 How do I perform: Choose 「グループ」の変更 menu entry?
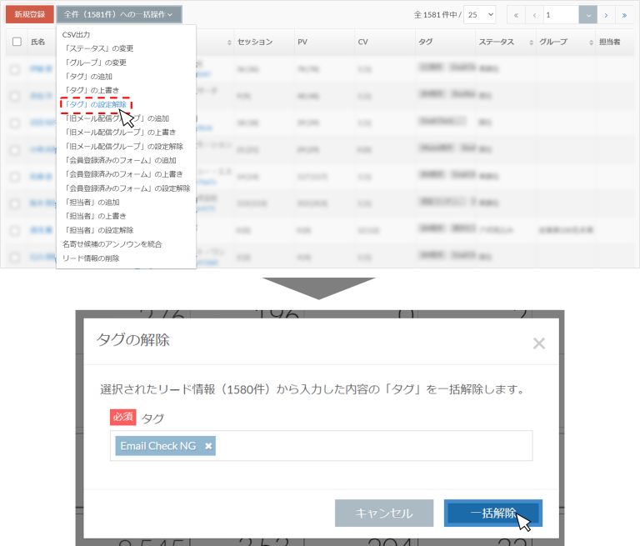(x=94, y=63)
